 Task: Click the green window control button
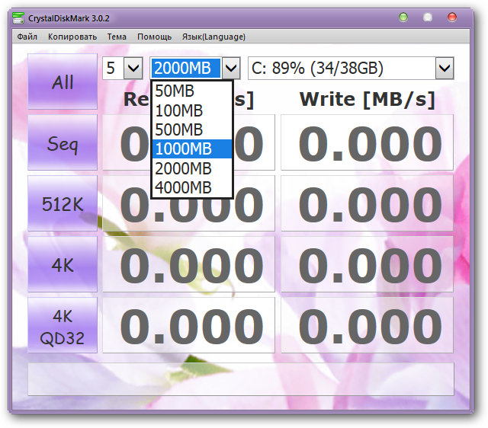point(403,17)
